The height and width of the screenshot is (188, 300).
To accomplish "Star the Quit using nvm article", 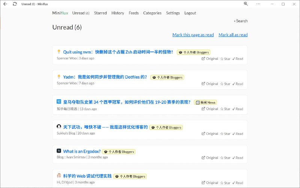I will [x=225, y=59].
